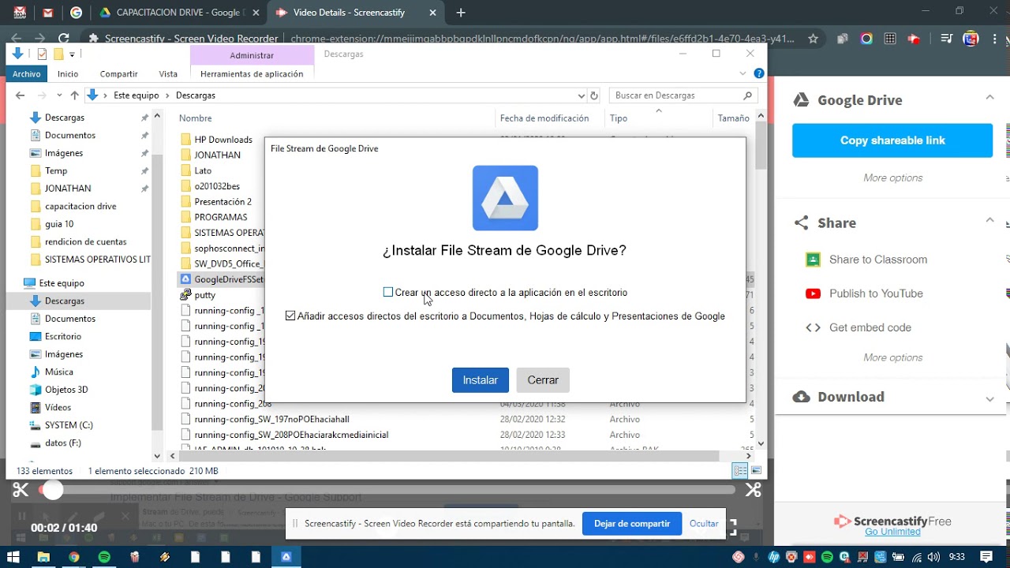1010x568 pixels.
Task: Select running-config_SW_197noPOEhaciahall file
Action: tap(271, 420)
